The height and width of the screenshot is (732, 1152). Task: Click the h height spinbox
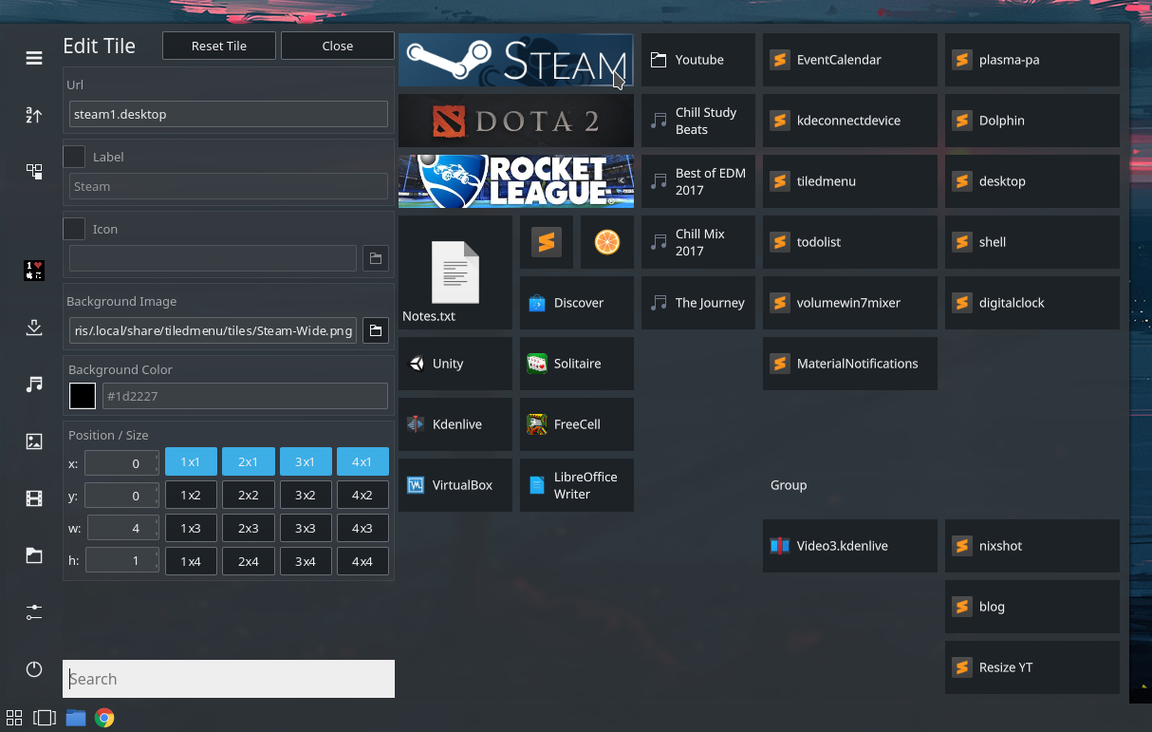pos(121,560)
